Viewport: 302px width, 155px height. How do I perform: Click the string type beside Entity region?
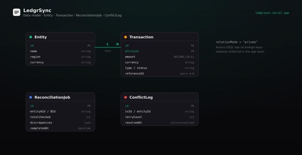[86, 57]
